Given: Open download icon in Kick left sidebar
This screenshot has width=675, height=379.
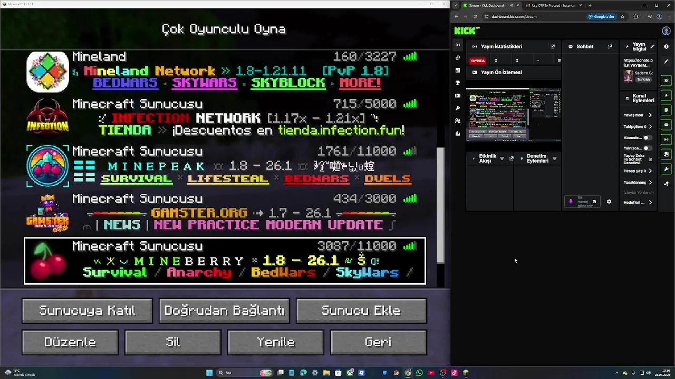Looking at the screenshot, I should (457, 134).
